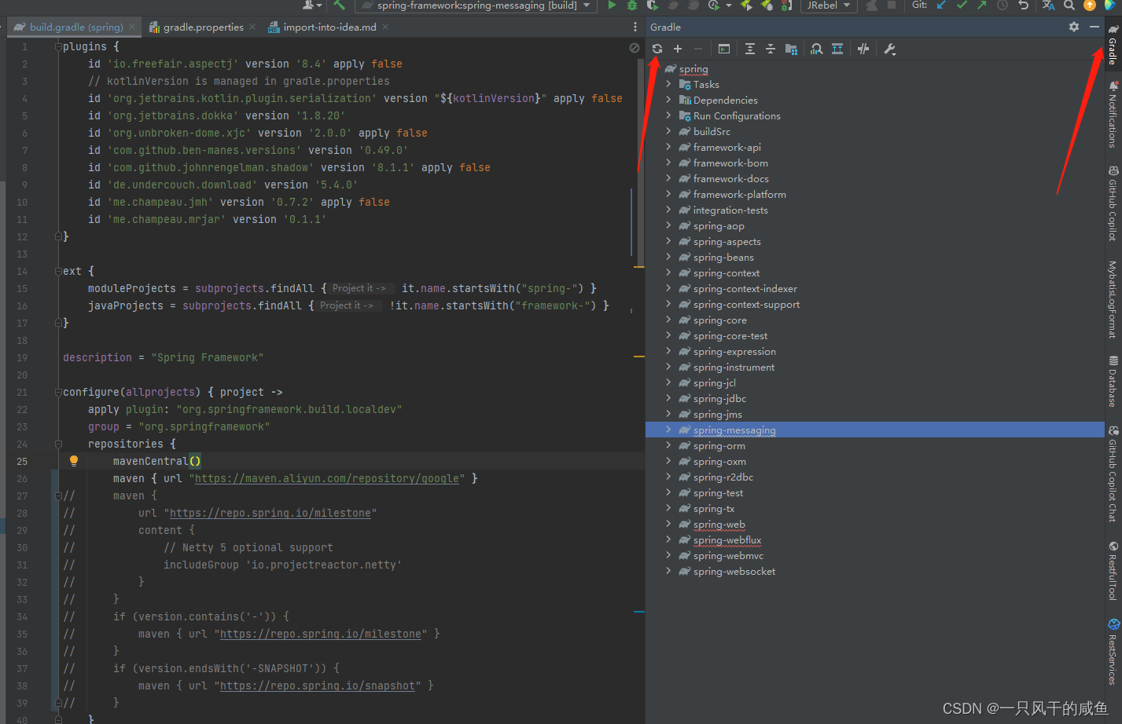Open repo.spring.io/milestone link on line 35
The height and width of the screenshot is (724, 1122).
321,634
